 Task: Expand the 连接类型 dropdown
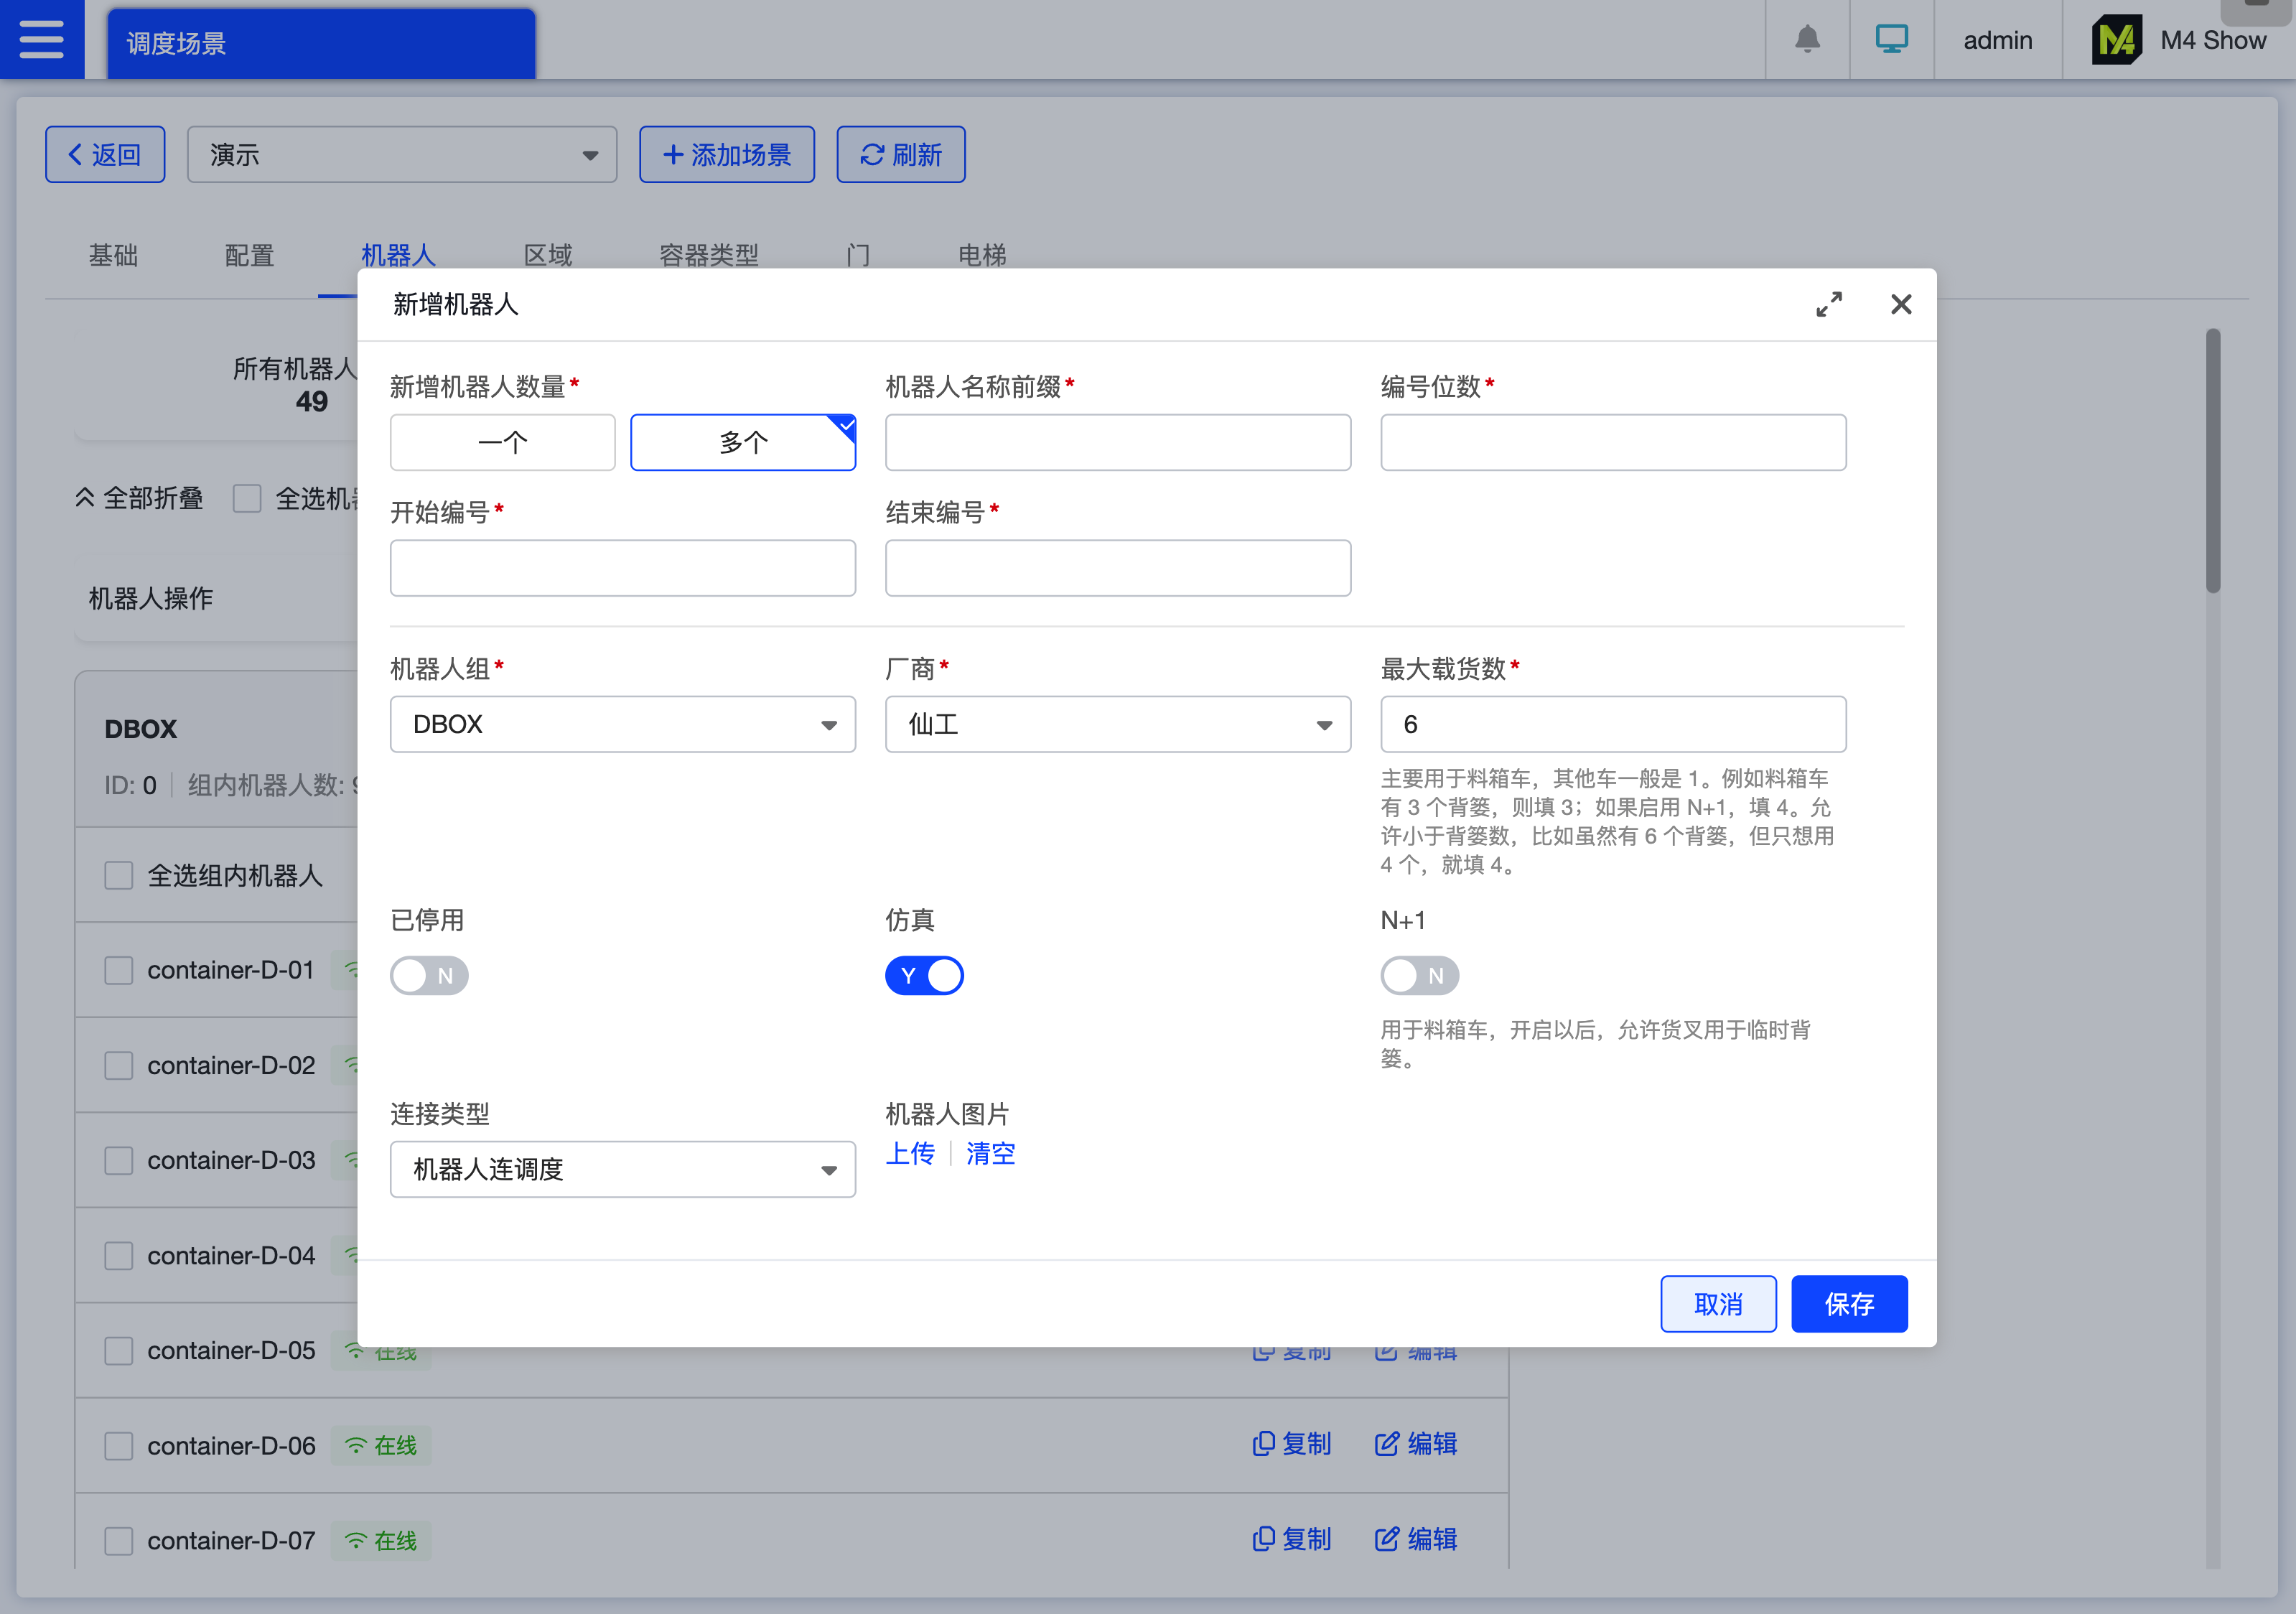click(x=622, y=1169)
